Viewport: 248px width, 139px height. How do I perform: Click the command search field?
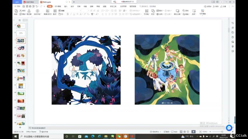(148, 6)
